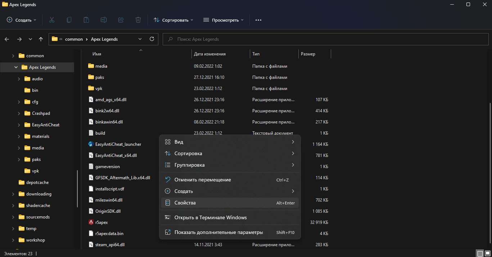
Task: Click the amd_ags_x64.dll file icon
Action: pos(91,99)
